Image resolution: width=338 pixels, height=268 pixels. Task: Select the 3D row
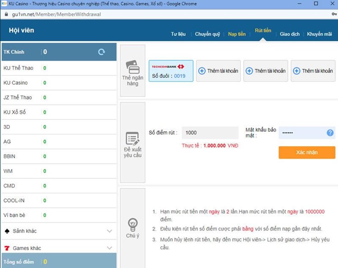point(59,127)
